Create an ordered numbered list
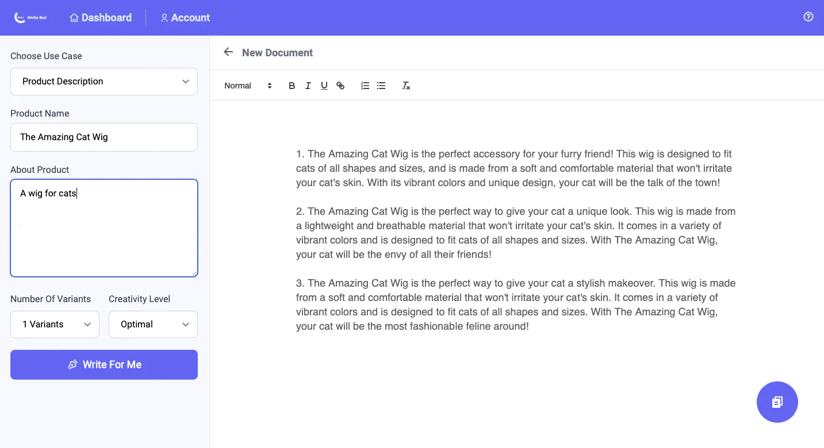Screen dimensions: 824x448 click(365, 85)
